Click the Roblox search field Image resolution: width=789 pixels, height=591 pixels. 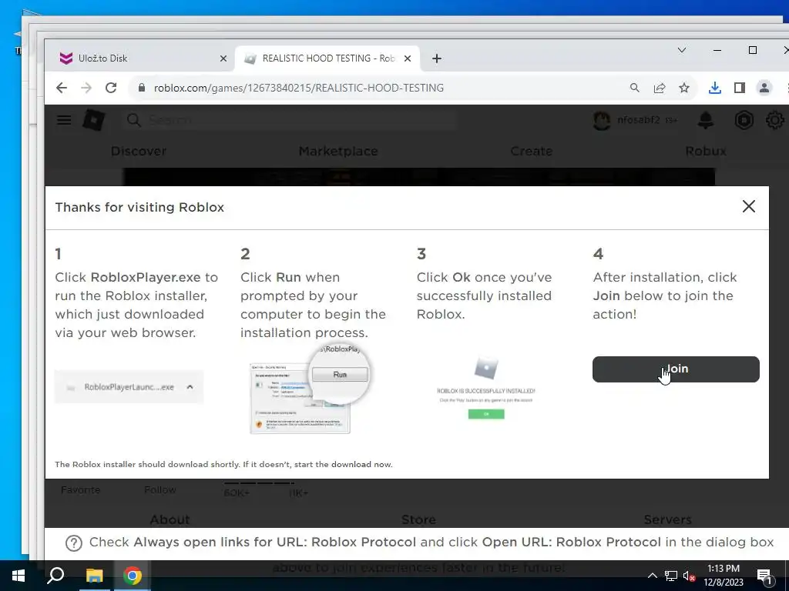(290, 120)
